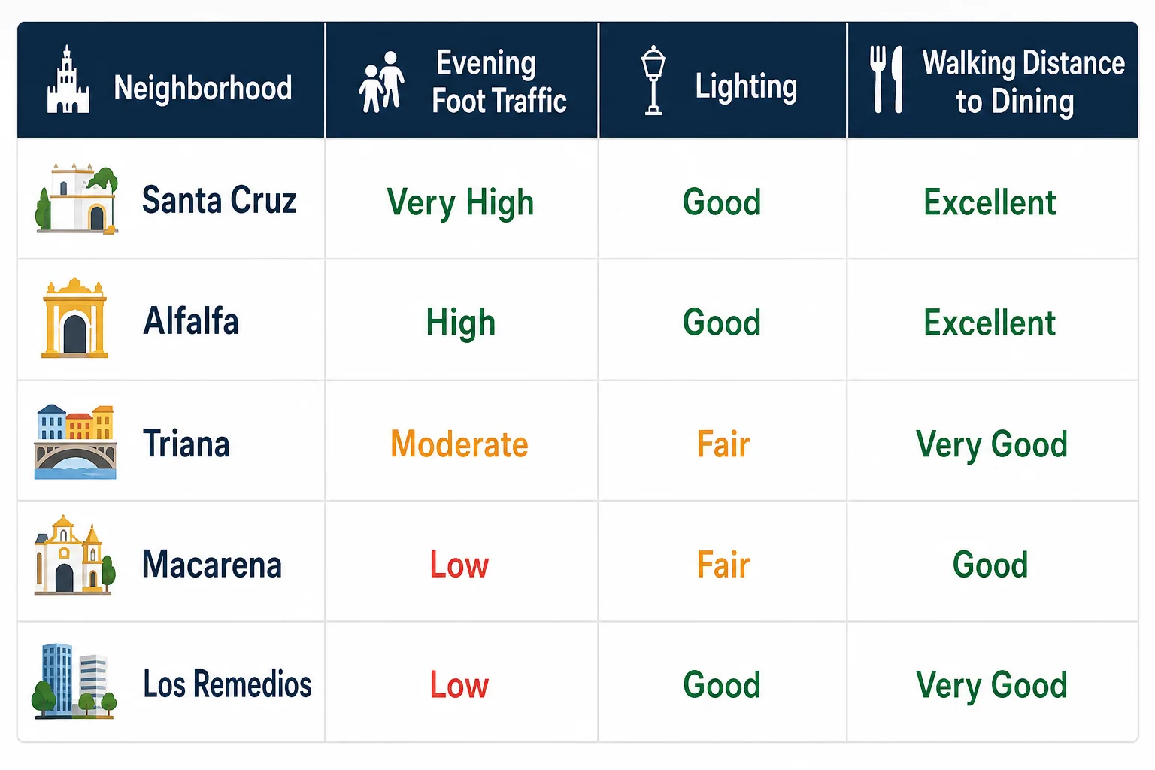The width and height of the screenshot is (1155, 770).
Task: Click Los Remedios Good lighting value
Action: click(x=722, y=685)
